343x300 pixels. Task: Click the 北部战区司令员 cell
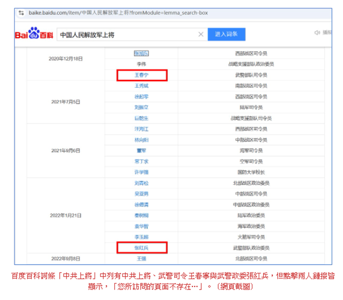251,259
